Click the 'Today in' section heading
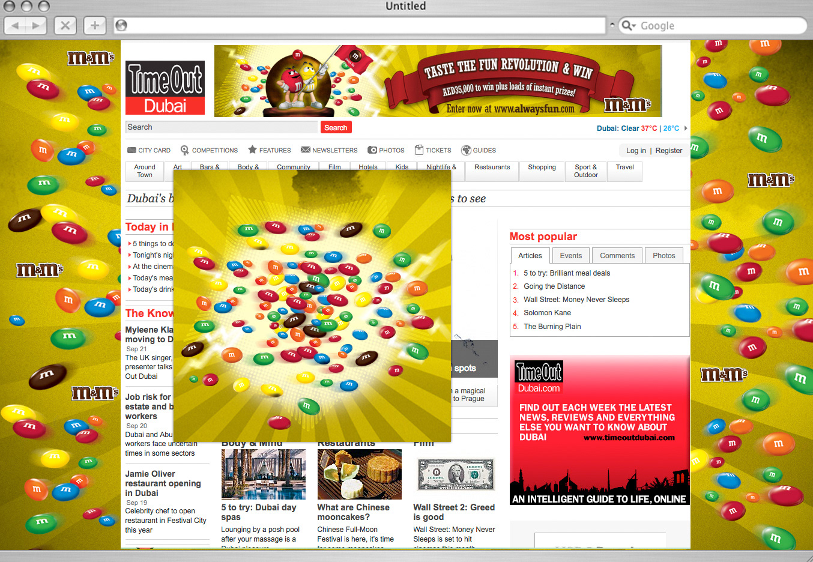813x562 pixels. (x=149, y=227)
